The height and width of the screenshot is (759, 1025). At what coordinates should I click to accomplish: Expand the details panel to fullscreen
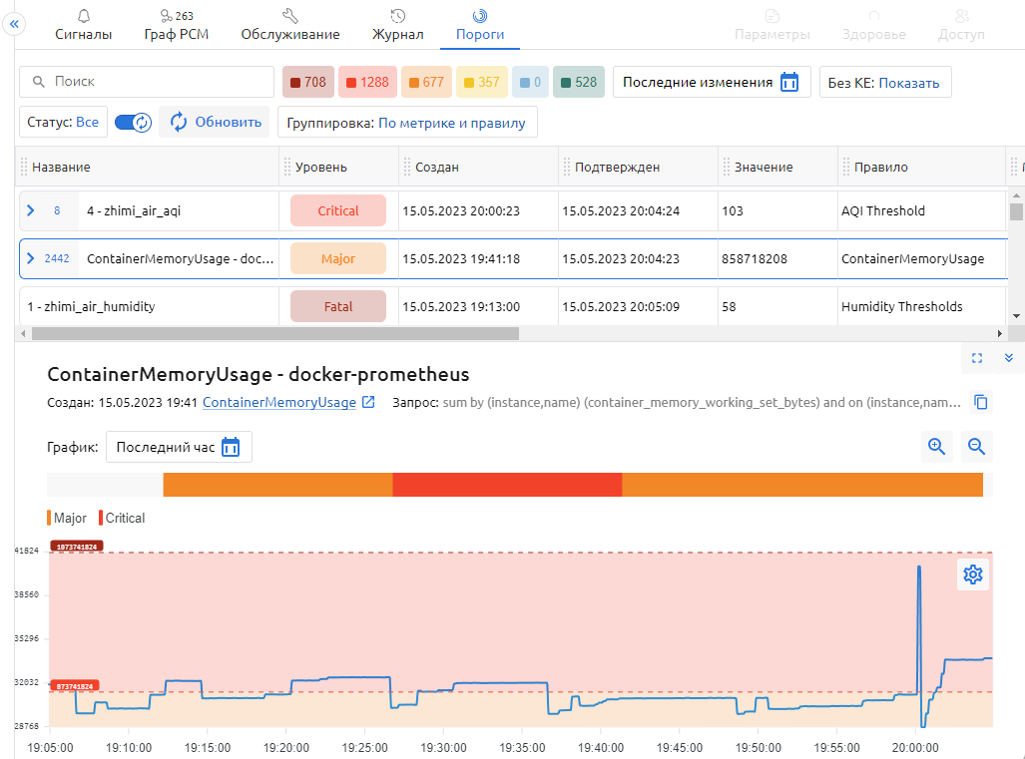977,358
